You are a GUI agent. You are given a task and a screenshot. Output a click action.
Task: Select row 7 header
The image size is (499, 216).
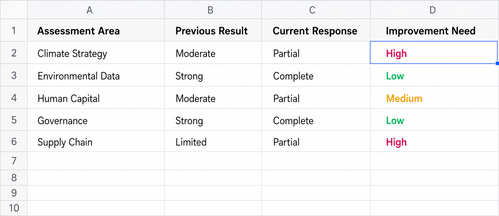click(14, 161)
